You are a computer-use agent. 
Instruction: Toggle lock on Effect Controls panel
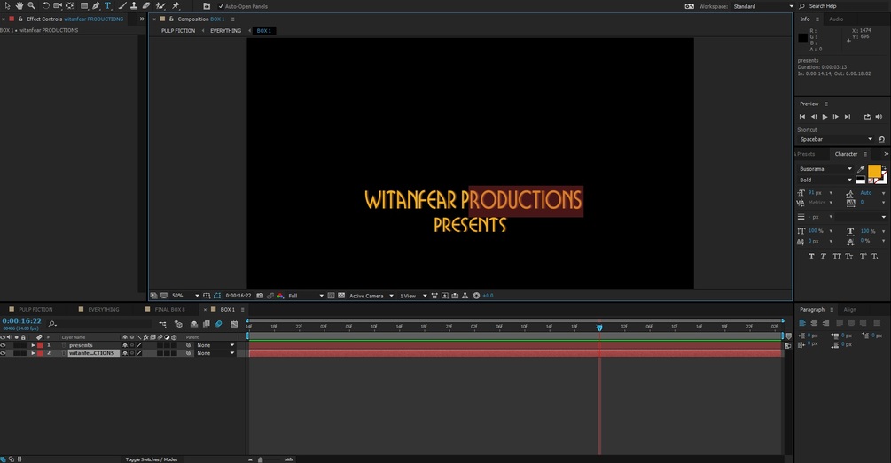coord(20,19)
